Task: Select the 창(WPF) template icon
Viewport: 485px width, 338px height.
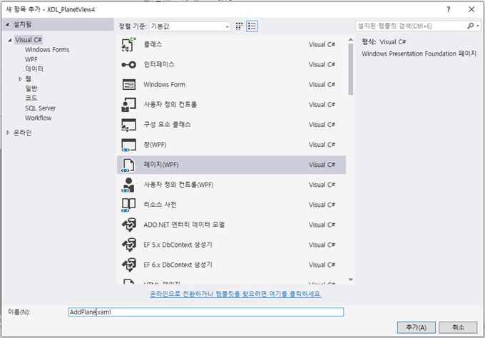Action: pyautogui.click(x=128, y=145)
